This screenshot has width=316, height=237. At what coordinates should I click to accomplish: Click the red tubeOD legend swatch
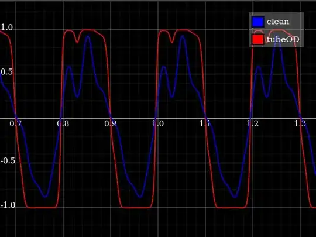pyautogui.click(x=257, y=39)
